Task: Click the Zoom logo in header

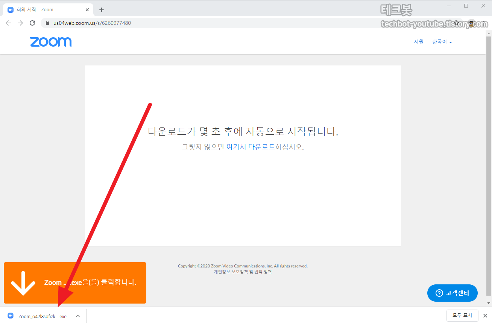Action: click(x=51, y=42)
